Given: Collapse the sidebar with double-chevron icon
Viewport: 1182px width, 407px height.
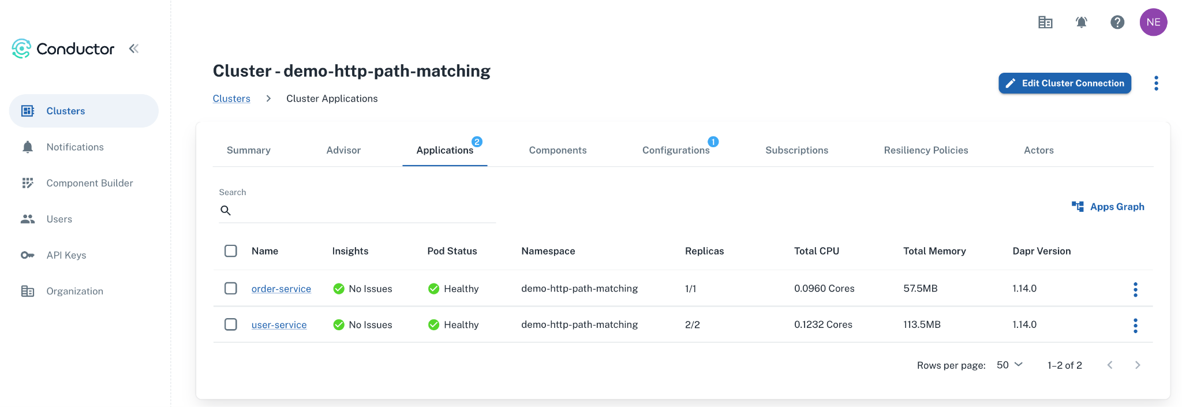Looking at the screenshot, I should [x=134, y=48].
